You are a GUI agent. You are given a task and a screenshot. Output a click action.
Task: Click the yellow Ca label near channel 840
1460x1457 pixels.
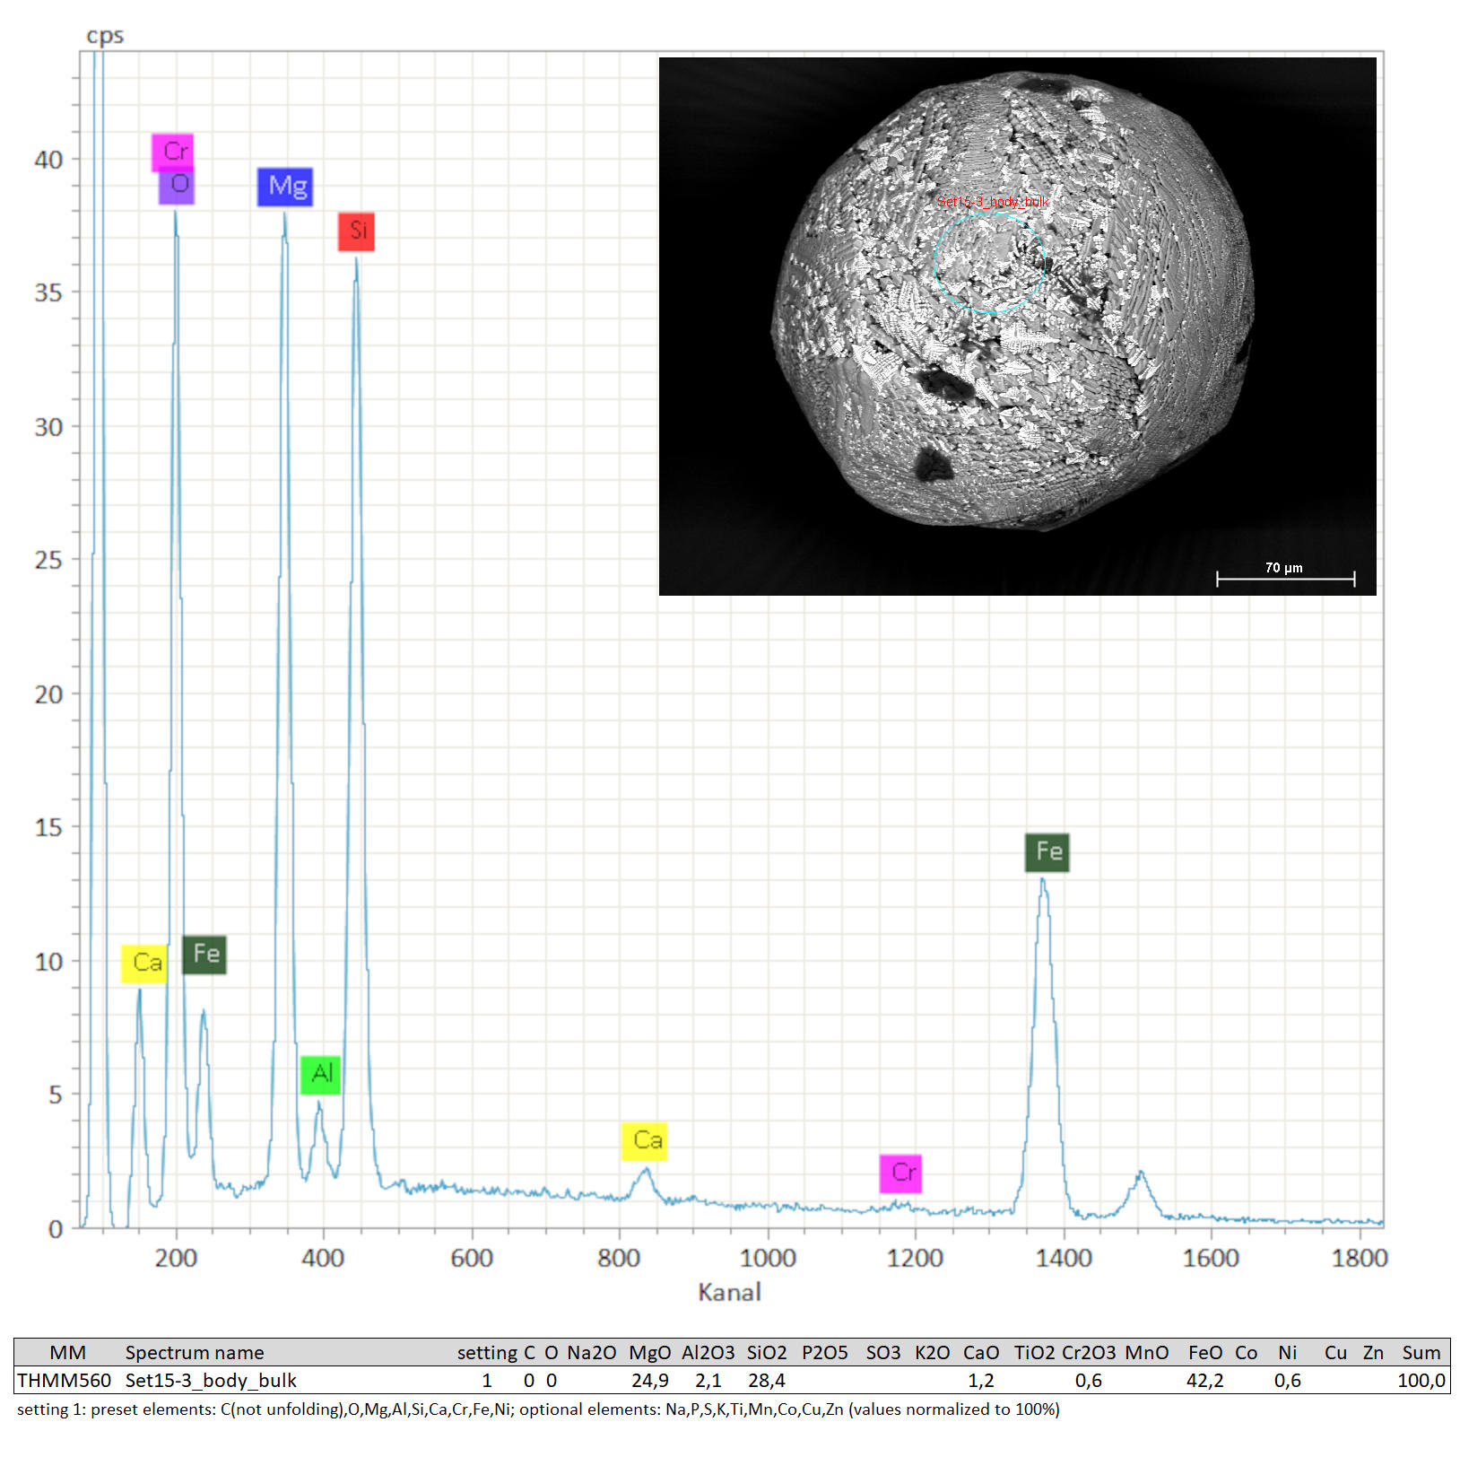tap(644, 1141)
